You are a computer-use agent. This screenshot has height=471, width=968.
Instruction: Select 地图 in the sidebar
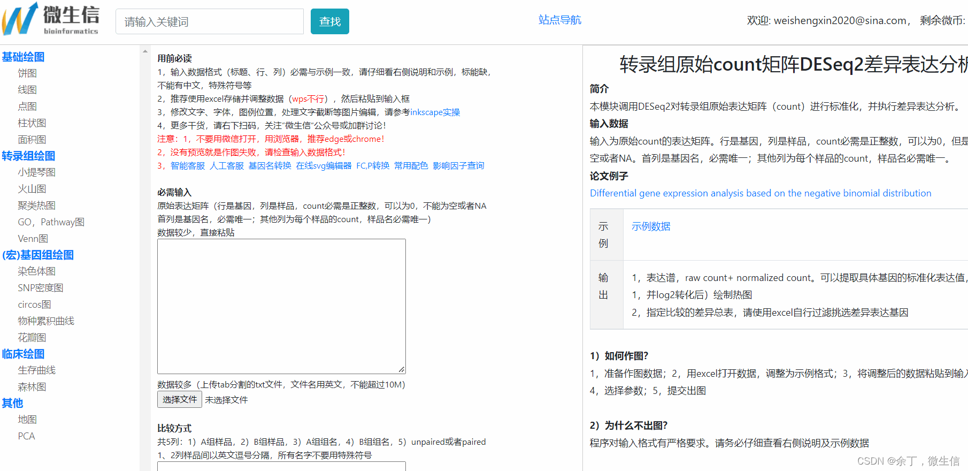(x=27, y=420)
